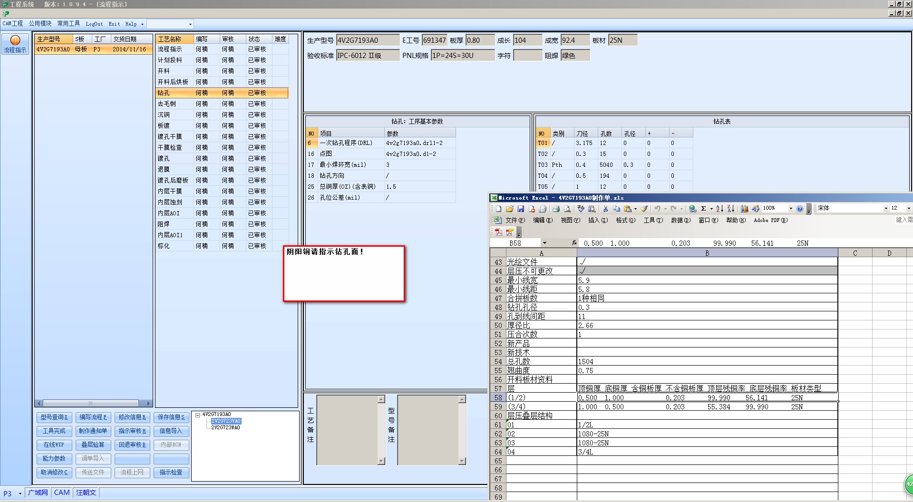Image resolution: width=913 pixels, height=502 pixels.
Task: Copy the selected Excel cells
Action: 616,209
